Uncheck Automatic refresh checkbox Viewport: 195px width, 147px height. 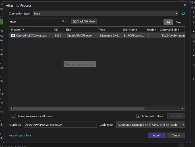(138, 116)
